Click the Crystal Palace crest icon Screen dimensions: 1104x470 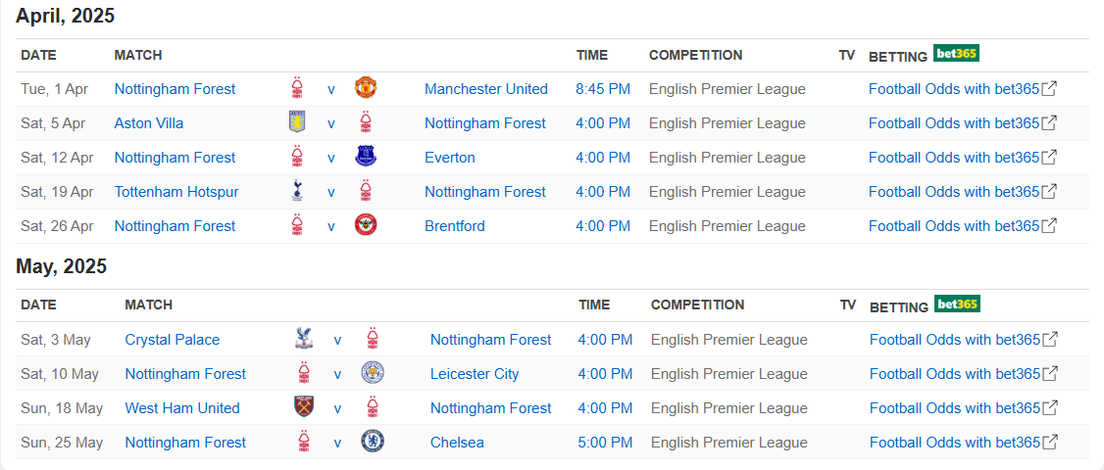tap(303, 339)
